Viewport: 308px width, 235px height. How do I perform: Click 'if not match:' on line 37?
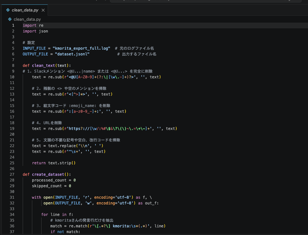(x=65, y=232)
